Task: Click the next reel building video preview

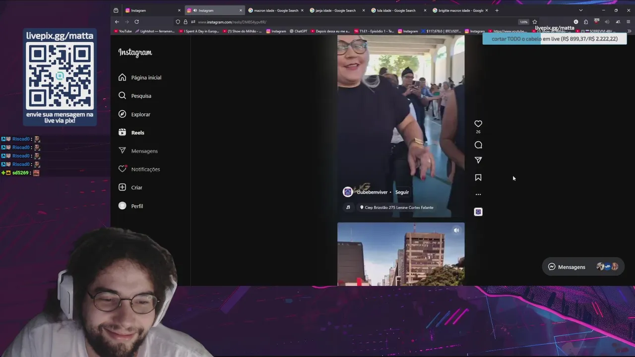Action: [401, 254]
